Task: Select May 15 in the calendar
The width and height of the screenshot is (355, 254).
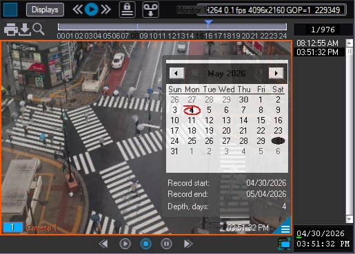Action: (x=261, y=120)
